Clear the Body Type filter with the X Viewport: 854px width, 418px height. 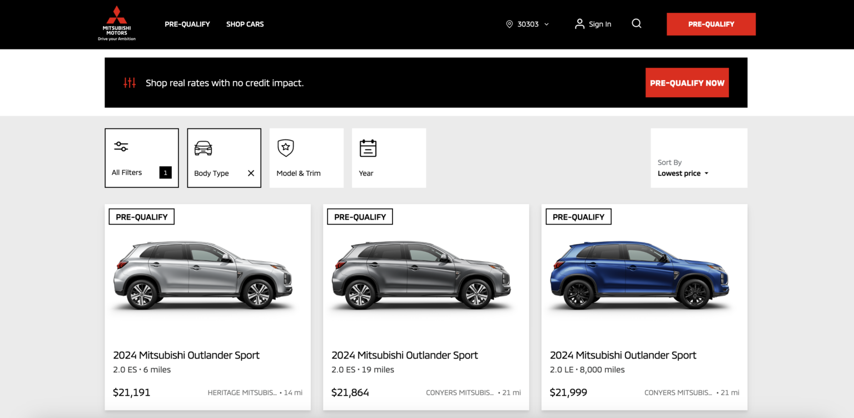coord(251,173)
